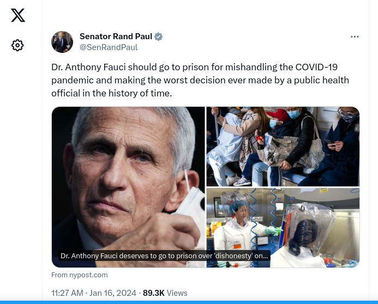Click the first line mentioning COVID-19
The width and height of the screenshot is (378, 304).
click(194, 67)
